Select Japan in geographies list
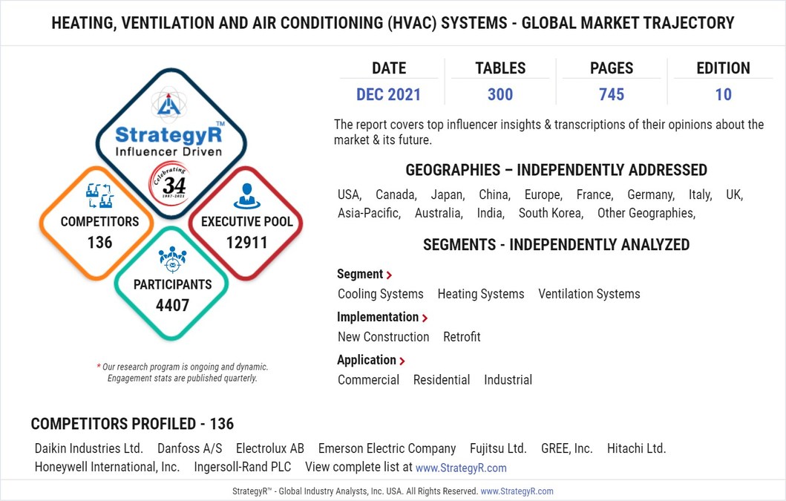Image resolution: width=786 pixels, height=501 pixels. (x=448, y=194)
